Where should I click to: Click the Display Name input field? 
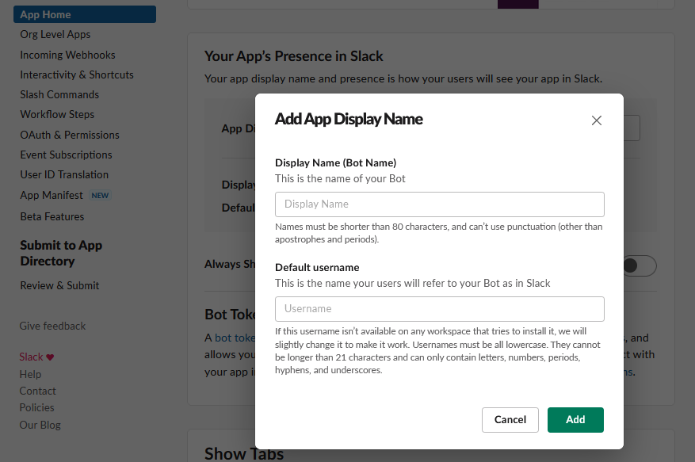439,204
